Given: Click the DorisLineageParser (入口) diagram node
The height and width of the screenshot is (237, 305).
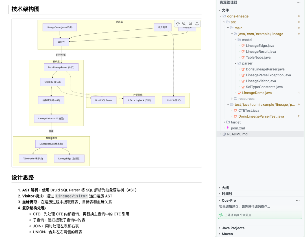Looking at the screenshot, I should click(61, 67).
